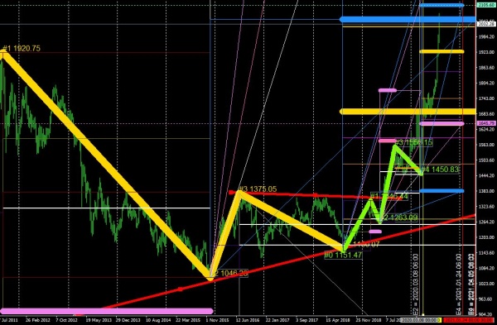The image size is (497, 325).
Task: Click the 1 Nov 2015 date on axis
Action: (x=217, y=320)
